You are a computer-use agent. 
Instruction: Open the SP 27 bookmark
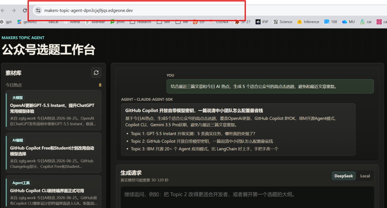[243, 22]
